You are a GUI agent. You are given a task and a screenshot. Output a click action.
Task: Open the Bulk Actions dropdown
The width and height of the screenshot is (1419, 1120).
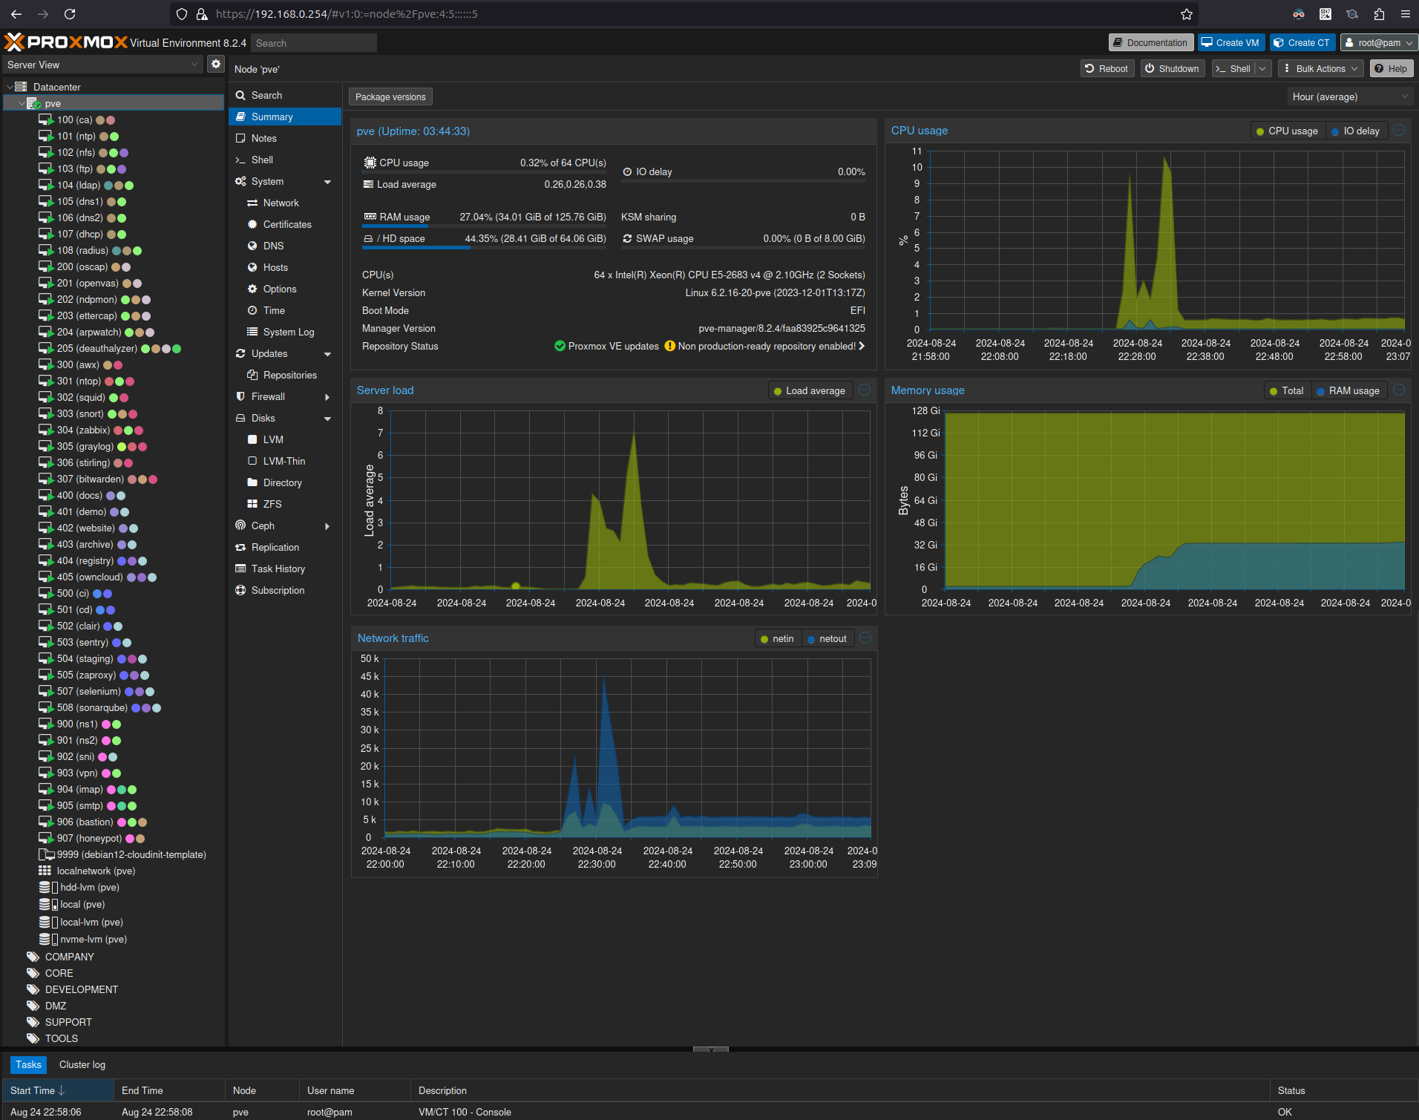click(1322, 68)
